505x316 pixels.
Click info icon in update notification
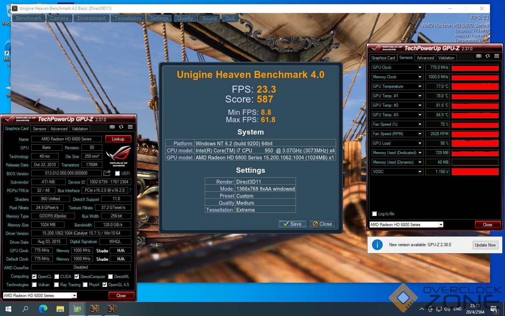(x=377, y=245)
